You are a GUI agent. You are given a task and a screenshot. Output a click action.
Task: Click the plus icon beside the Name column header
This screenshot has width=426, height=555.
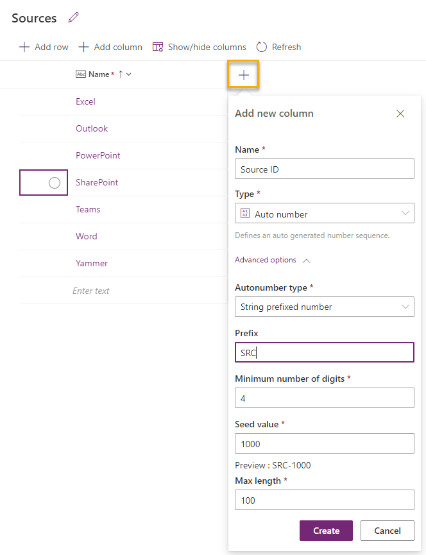click(243, 74)
